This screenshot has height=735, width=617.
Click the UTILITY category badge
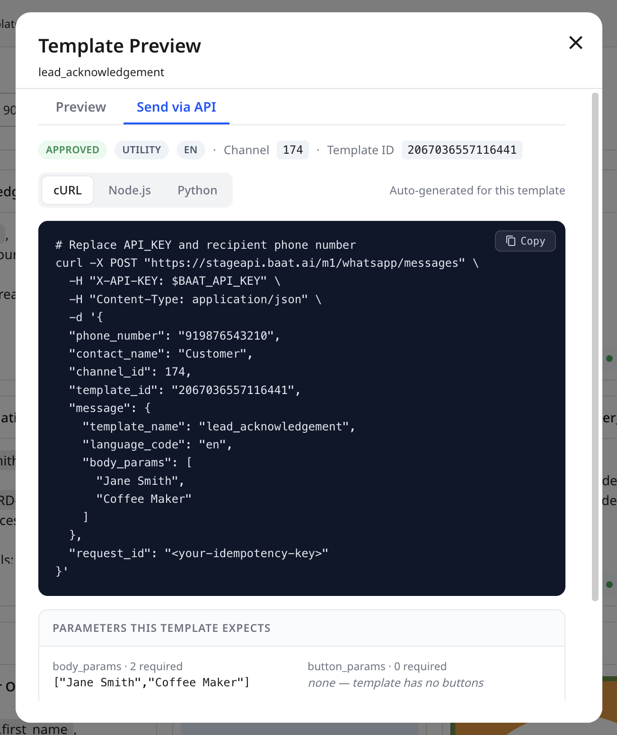pyautogui.click(x=141, y=150)
